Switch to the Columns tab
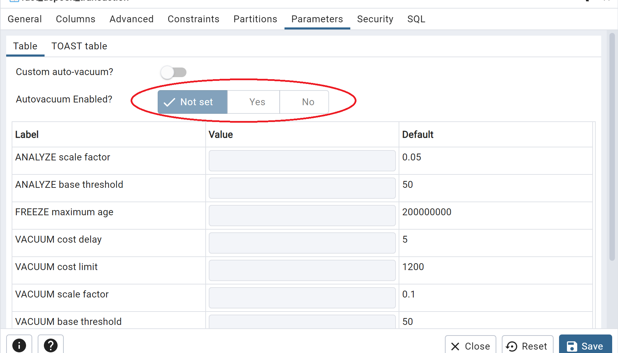 pos(75,19)
